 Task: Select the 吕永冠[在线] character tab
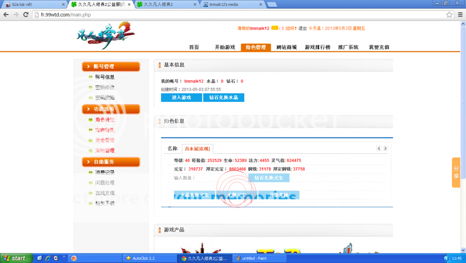(x=198, y=149)
